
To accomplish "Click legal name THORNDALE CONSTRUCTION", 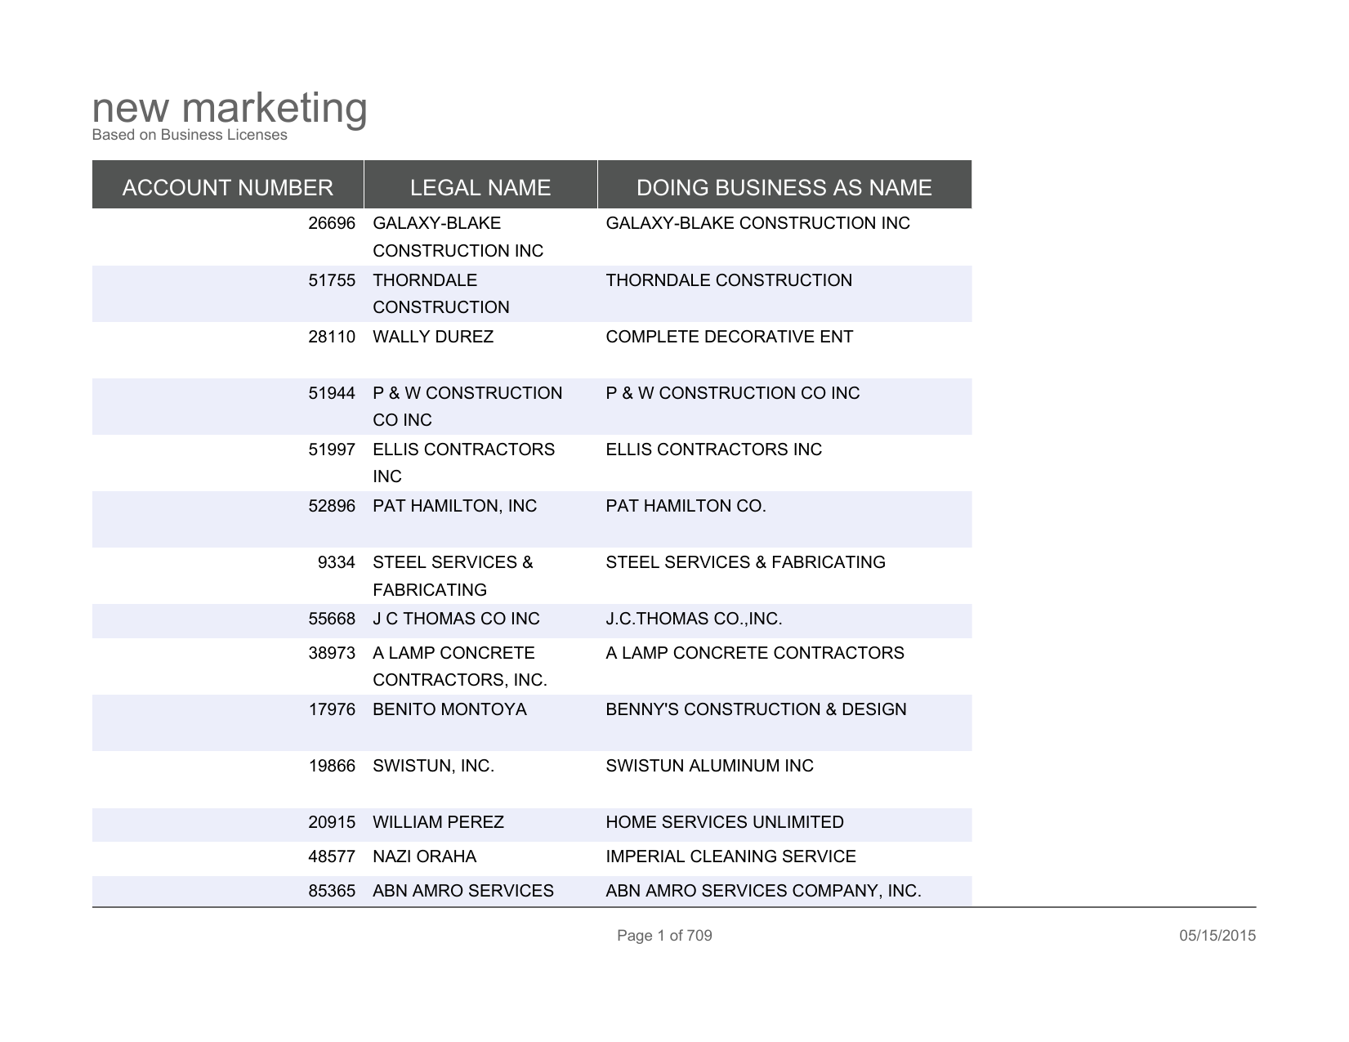I will click(x=441, y=293).
